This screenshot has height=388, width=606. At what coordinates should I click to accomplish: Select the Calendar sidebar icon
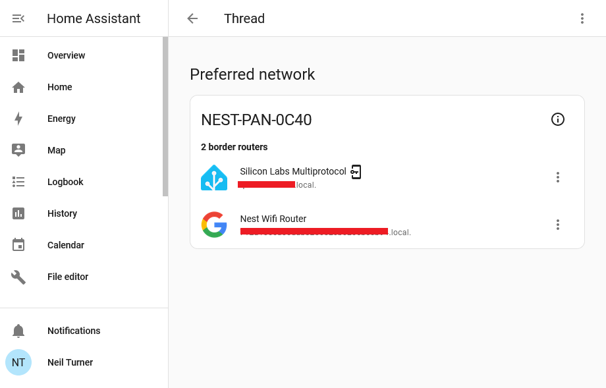tap(18, 245)
